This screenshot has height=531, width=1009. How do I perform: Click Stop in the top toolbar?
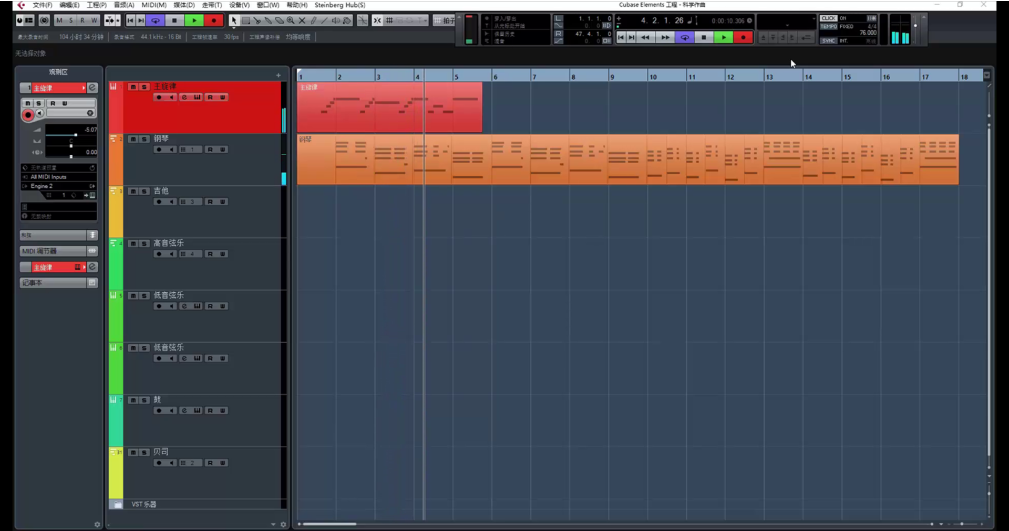tap(174, 20)
